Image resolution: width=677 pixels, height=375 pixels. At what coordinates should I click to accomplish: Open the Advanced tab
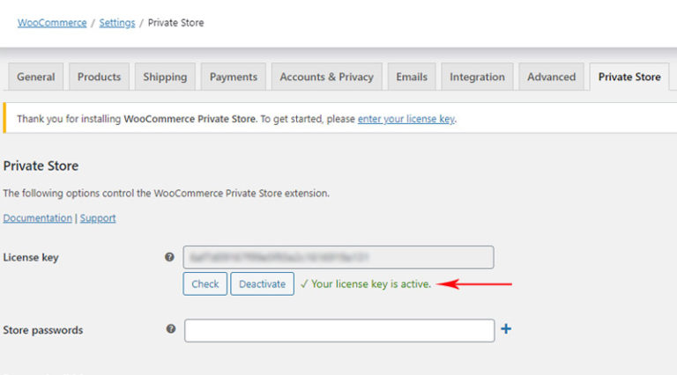coord(551,77)
